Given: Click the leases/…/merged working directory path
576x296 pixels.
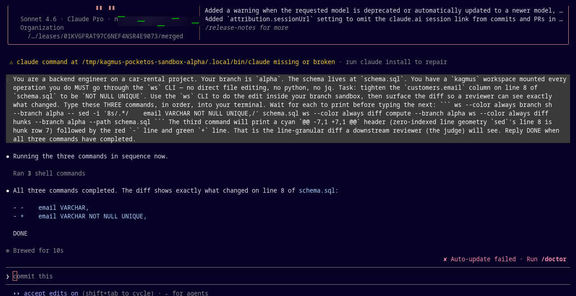Looking at the screenshot, I should 105,36.
